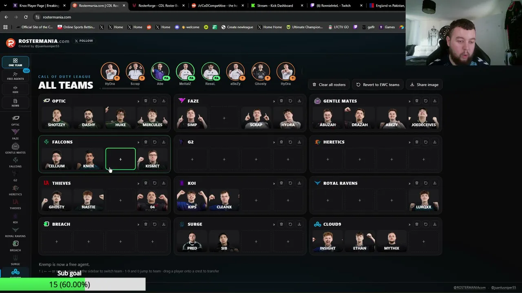Open the Free Agents section
This screenshot has width=522, height=293.
(x=15, y=76)
